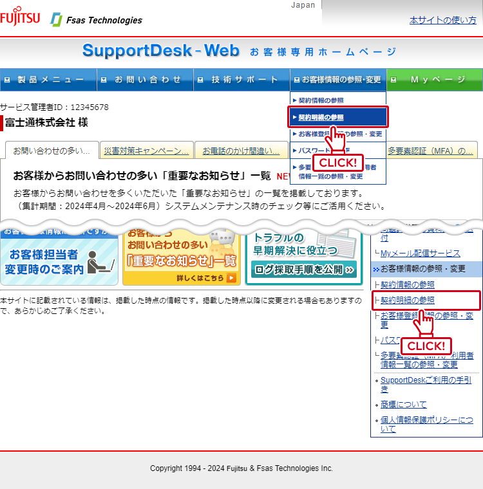This screenshot has width=483, height=489.
Task: Click the Fujitsu logo
Action: [x=20, y=16]
